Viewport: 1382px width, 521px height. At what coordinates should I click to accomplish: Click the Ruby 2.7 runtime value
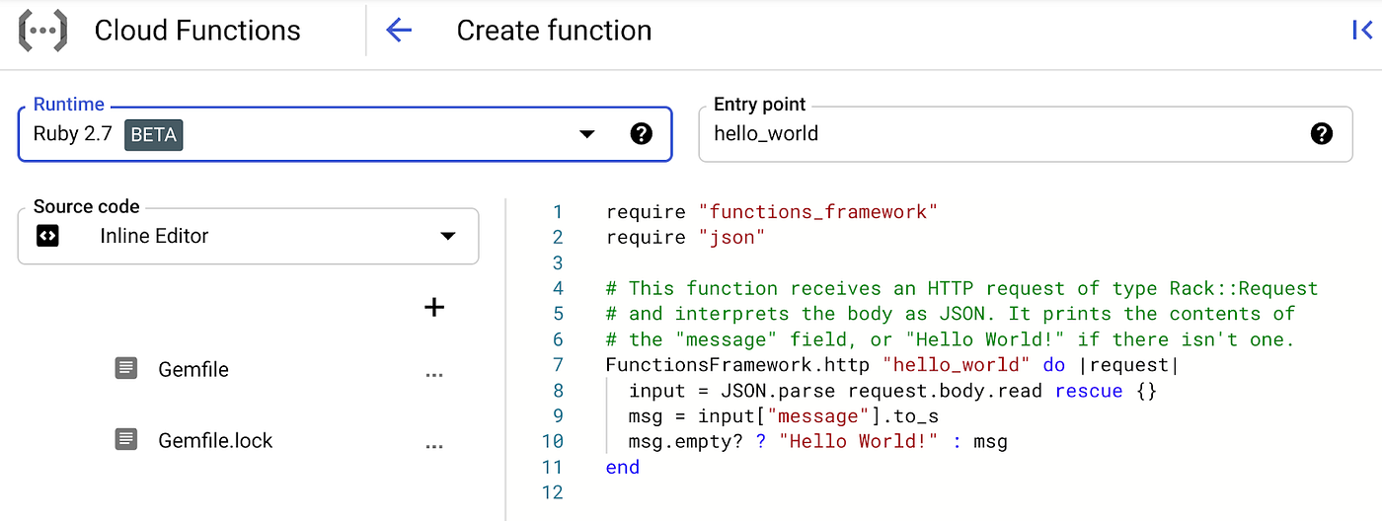click(x=73, y=134)
